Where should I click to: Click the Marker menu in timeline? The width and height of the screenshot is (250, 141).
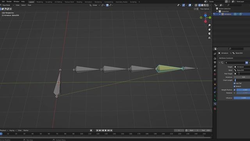[26, 130]
